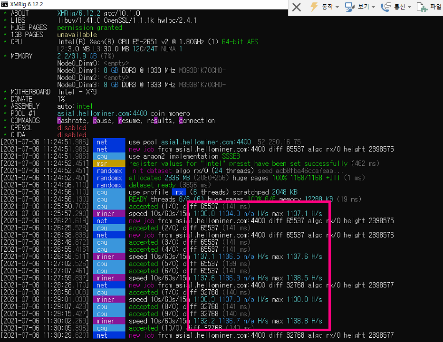Click the '1168/1168 +JIT' value
Viewport: 443px width, 342px height.
(x=316, y=178)
